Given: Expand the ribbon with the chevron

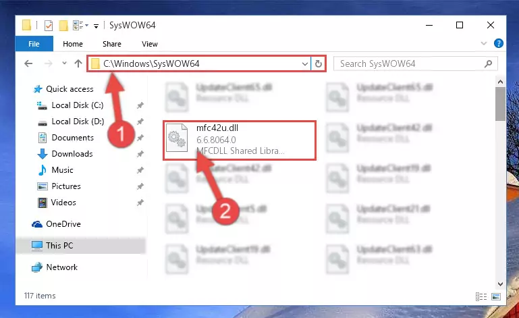Looking at the screenshot, I should [x=484, y=43].
